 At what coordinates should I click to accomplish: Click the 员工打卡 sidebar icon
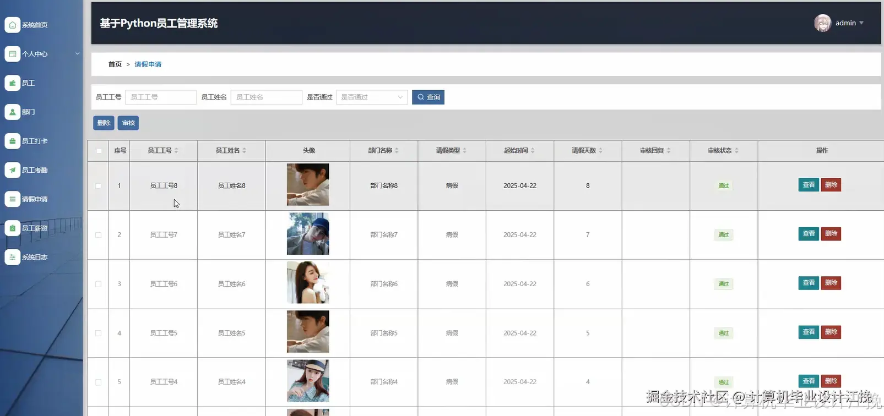pyautogui.click(x=13, y=141)
